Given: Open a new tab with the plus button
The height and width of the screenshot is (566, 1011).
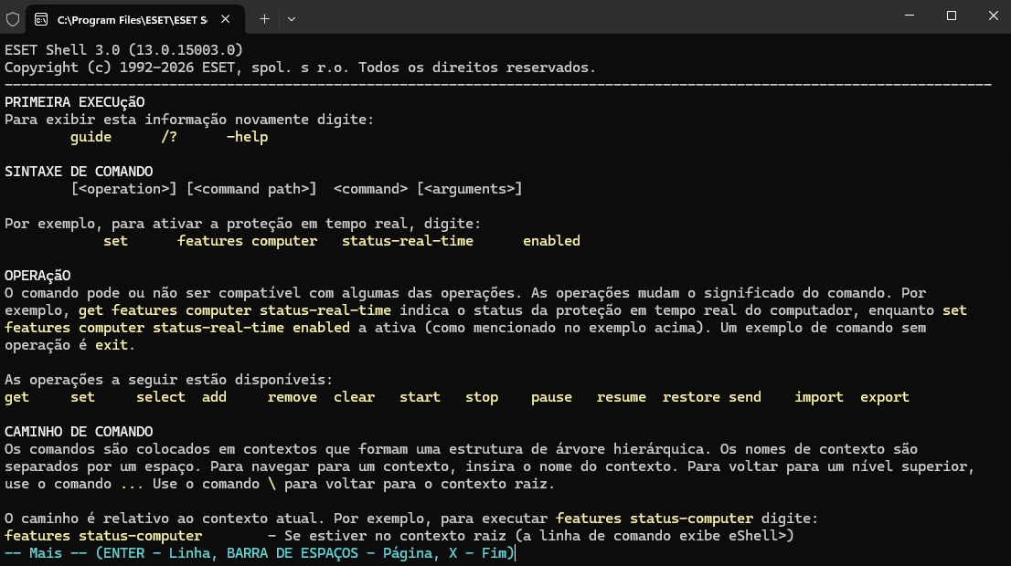Looking at the screenshot, I should [x=264, y=19].
